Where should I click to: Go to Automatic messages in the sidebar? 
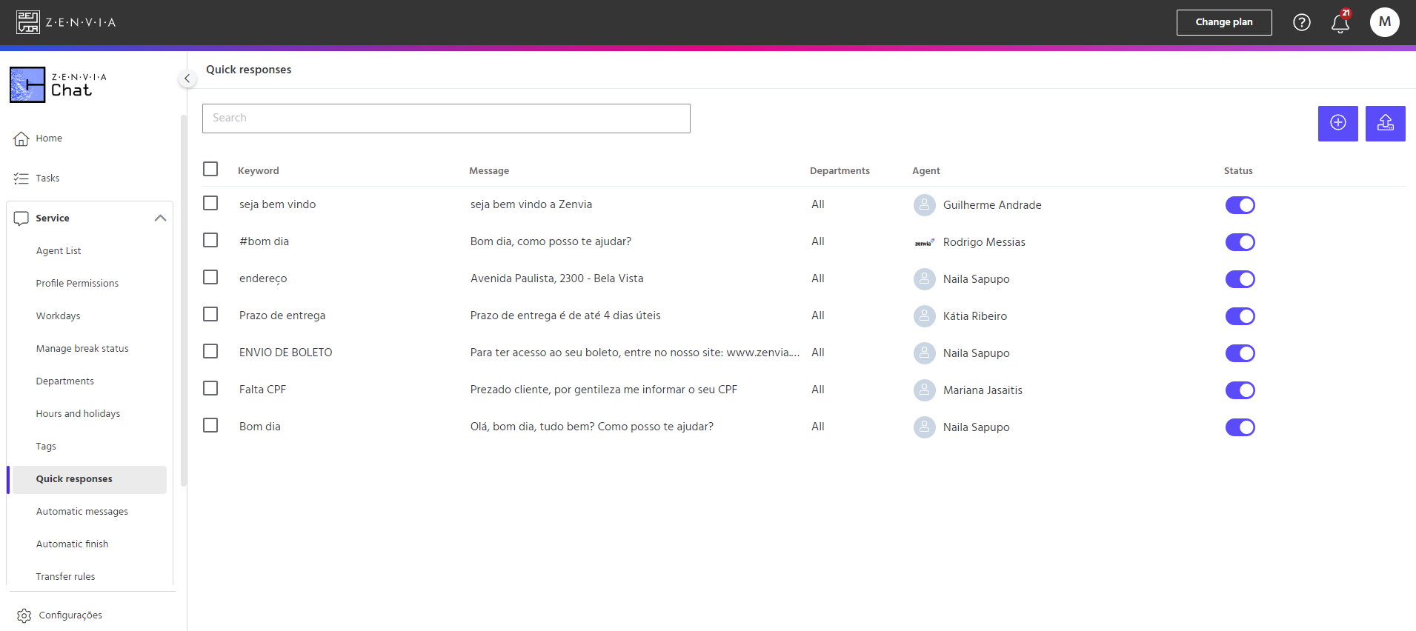[82, 512]
